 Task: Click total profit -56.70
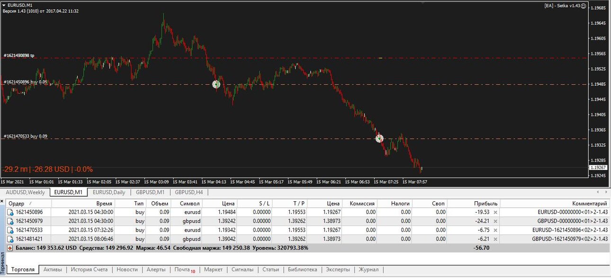[x=481, y=248]
